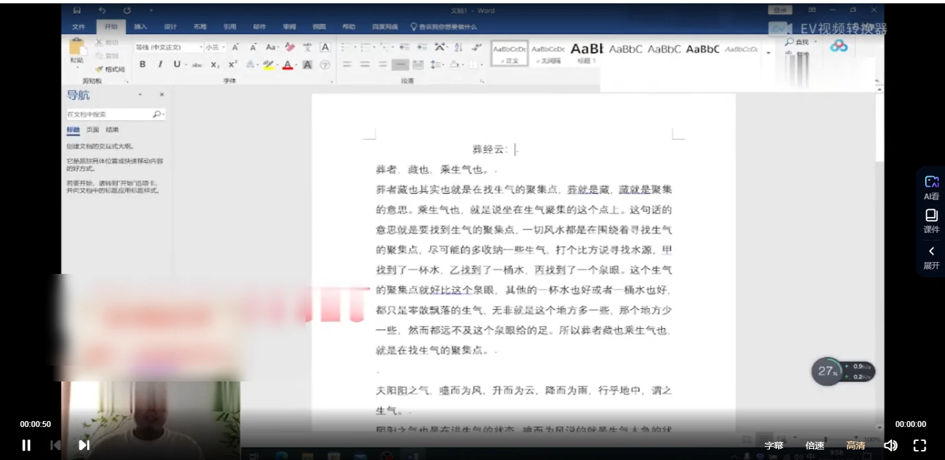This screenshot has width=945, height=460.
Task: Select the 无间隔 No Spacing style
Action: pos(548,53)
